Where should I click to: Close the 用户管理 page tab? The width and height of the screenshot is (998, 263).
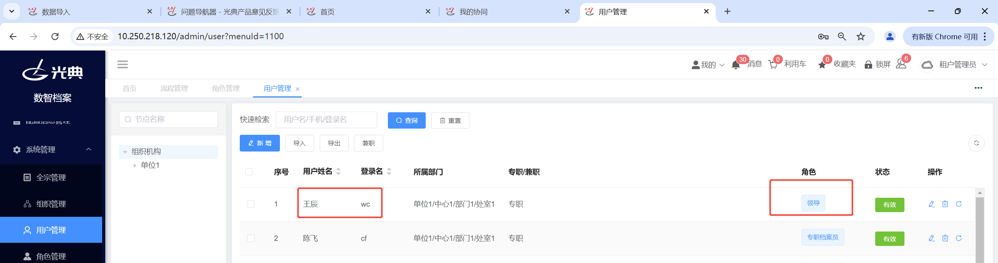[x=298, y=89]
